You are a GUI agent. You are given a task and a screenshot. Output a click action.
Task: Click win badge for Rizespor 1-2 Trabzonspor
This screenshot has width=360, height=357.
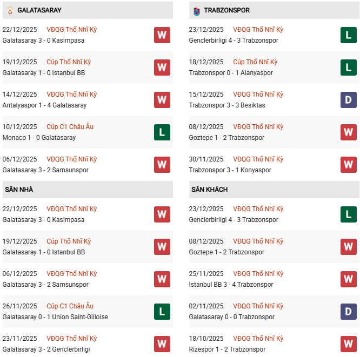(x=349, y=344)
